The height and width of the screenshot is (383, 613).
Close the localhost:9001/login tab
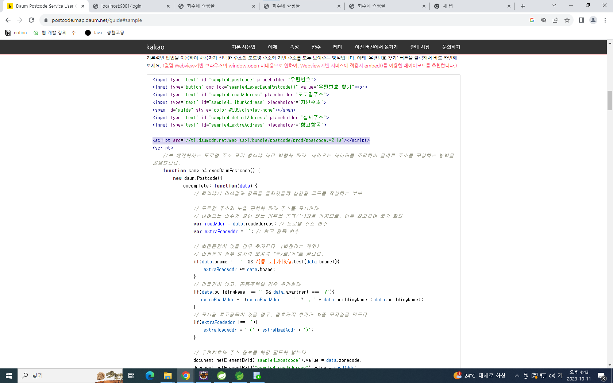tap(168, 6)
